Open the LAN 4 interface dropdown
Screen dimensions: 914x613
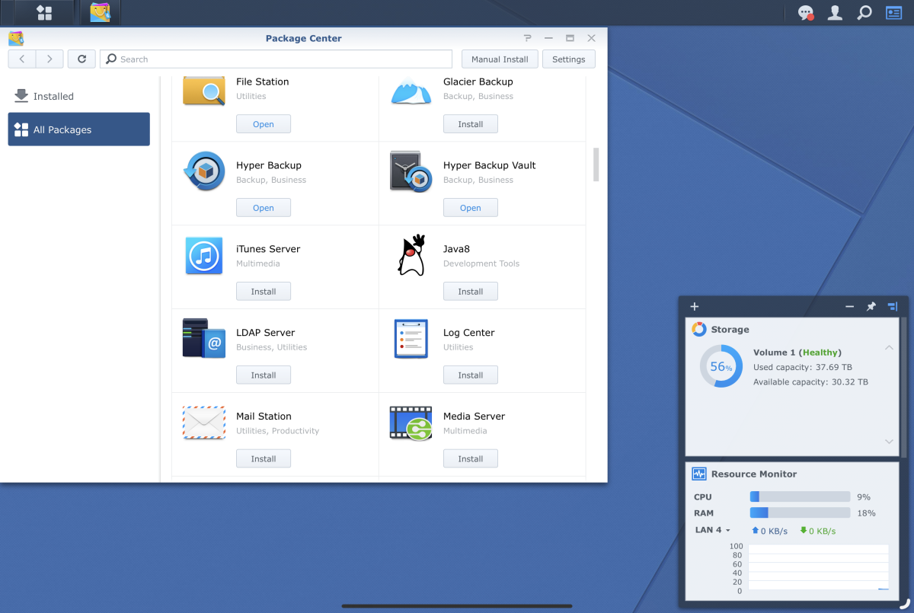(x=713, y=530)
